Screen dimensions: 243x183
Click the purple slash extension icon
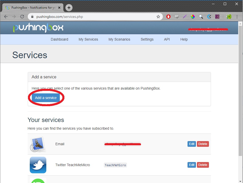[184, 17]
